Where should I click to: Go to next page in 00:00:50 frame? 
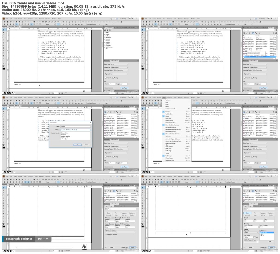pyautogui.click(x=60, y=93)
